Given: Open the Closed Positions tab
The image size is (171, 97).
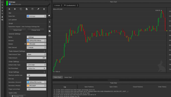Looking at the screenshot, I should [x=138, y=87].
